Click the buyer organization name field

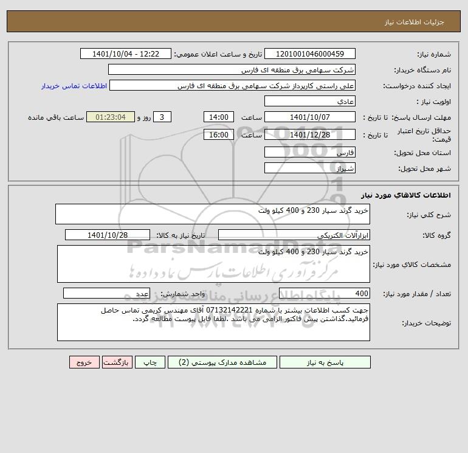232,69
